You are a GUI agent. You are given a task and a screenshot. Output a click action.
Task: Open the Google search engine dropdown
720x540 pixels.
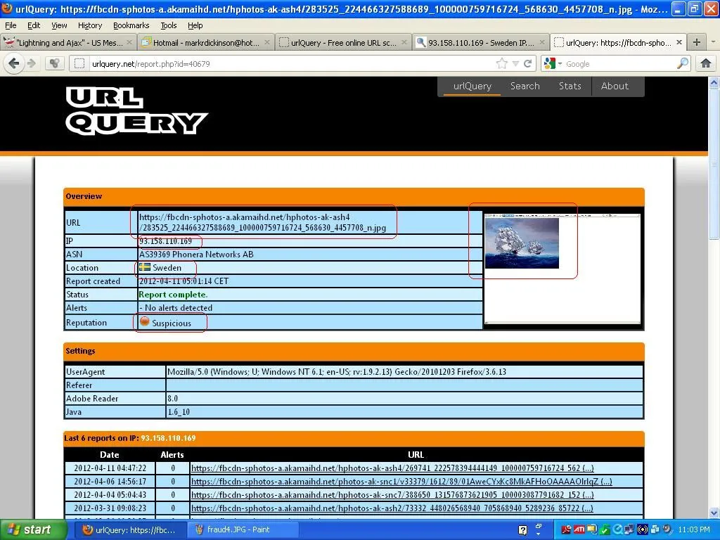click(553, 63)
